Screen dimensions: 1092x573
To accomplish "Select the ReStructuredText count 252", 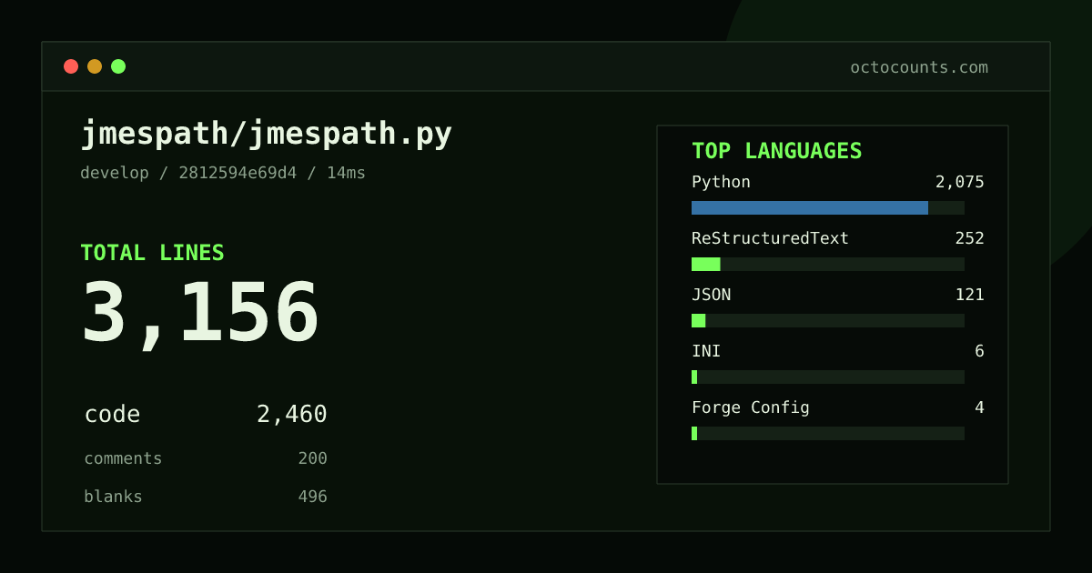I will pos(969,238).
